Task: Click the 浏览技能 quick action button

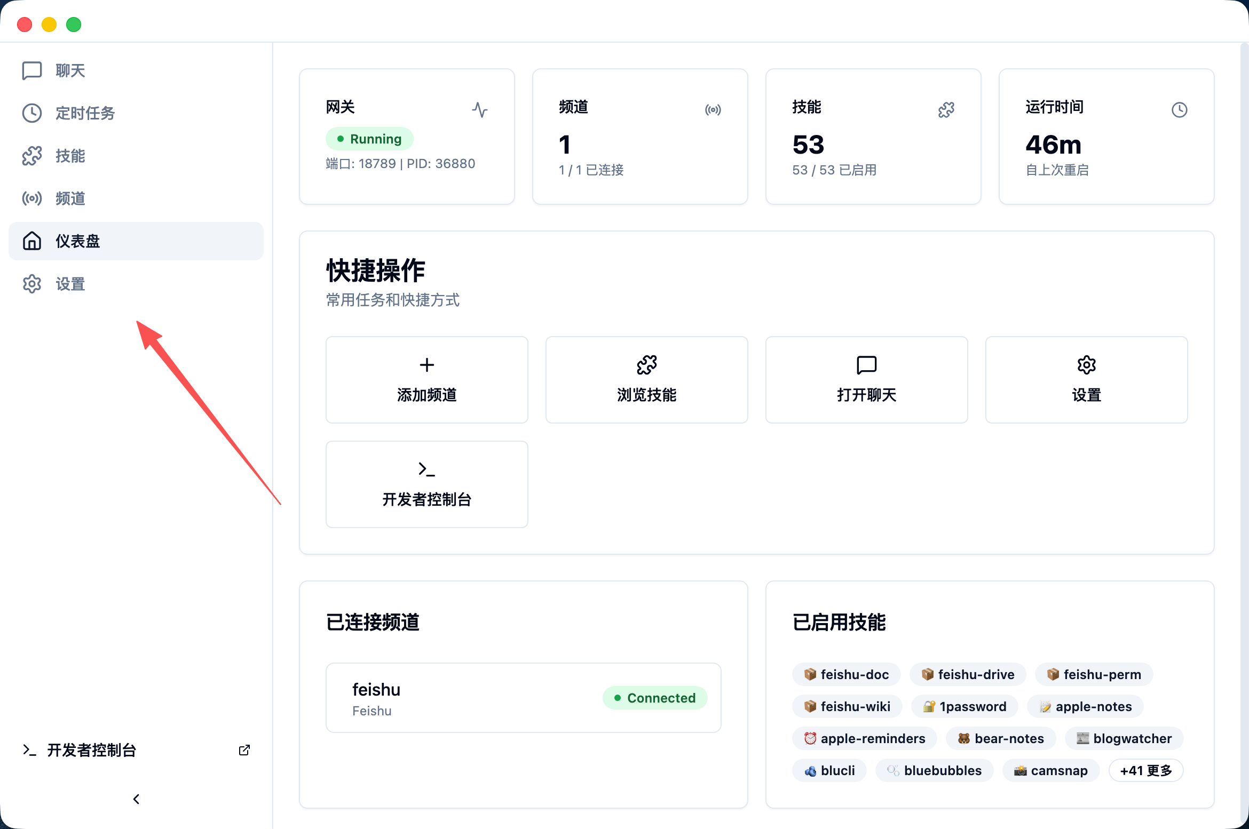Action: point(646,379)
